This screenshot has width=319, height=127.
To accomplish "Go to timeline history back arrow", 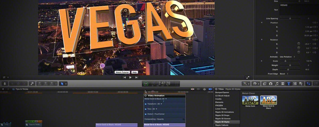I will (3, 89).
